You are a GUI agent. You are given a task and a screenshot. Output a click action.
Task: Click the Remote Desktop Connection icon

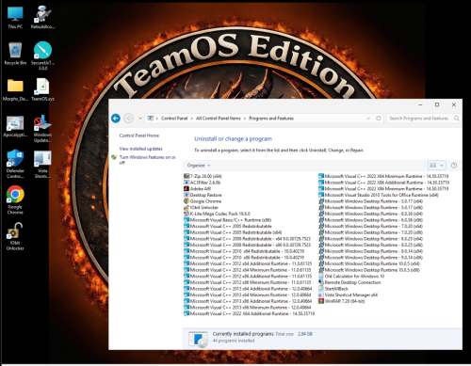tap(321, 282)
